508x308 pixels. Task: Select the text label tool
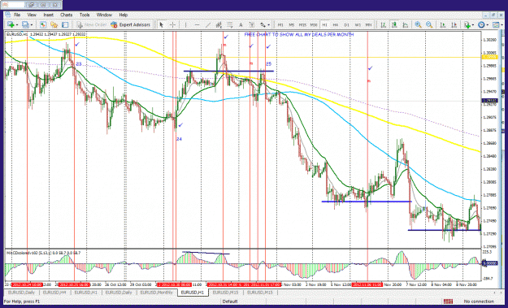click(252, 24)
